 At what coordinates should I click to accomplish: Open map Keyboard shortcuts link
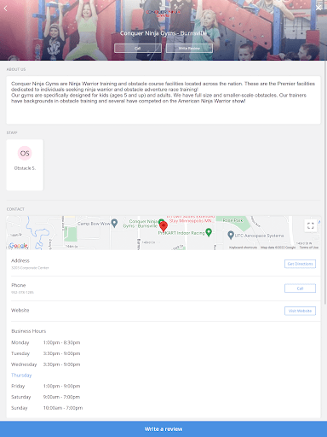pos(243,248)
